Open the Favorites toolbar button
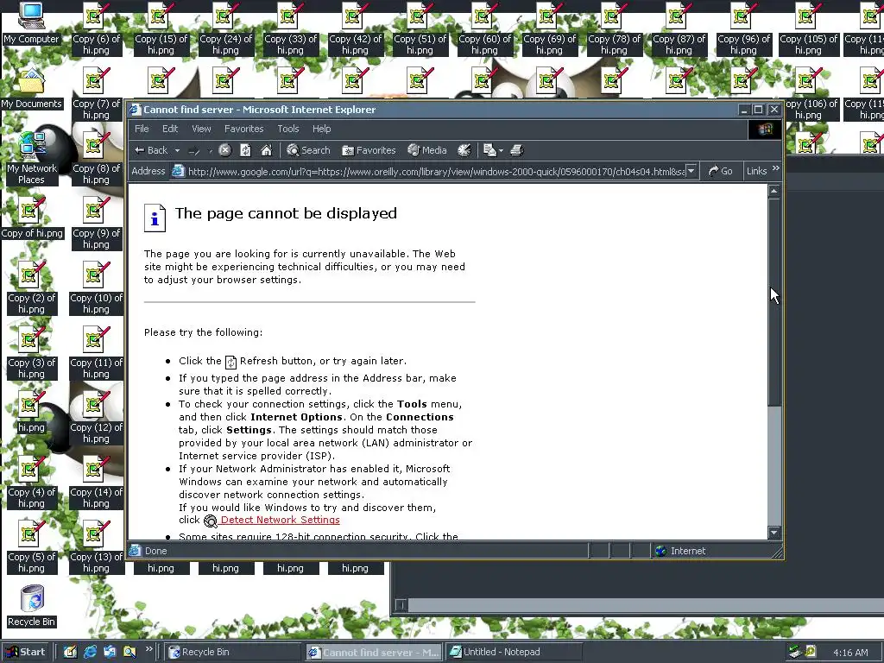The height and width of the screenshot is (663, 884). point(369,150)
